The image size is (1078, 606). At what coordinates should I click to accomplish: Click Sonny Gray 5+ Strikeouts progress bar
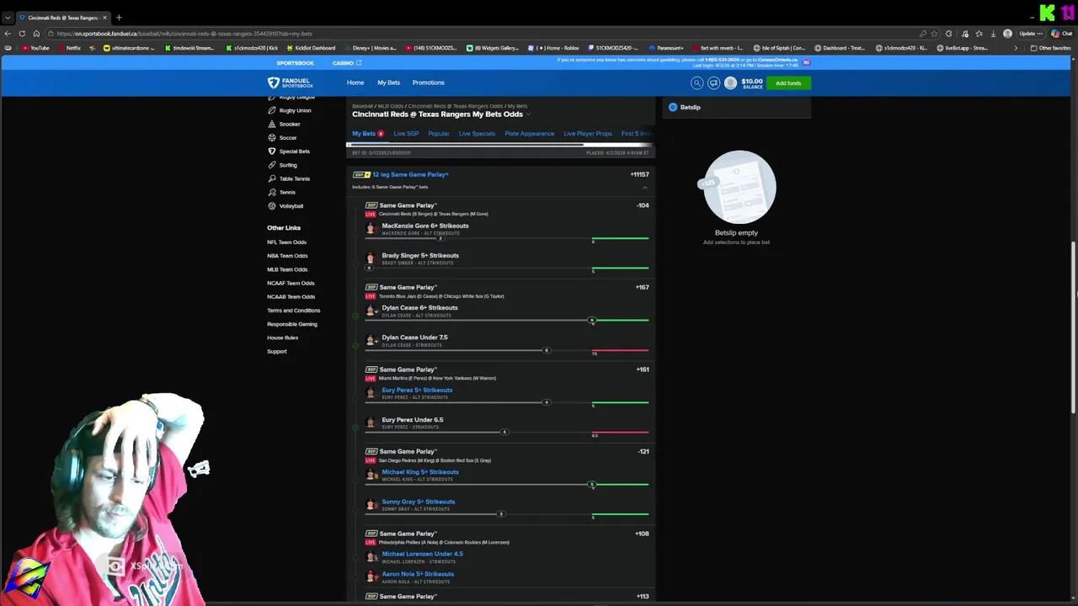tap(507, 514)
